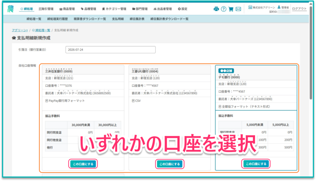Open the mail envelope icon
The width and height of the screenshot is (316, 181).
(238, 9)
